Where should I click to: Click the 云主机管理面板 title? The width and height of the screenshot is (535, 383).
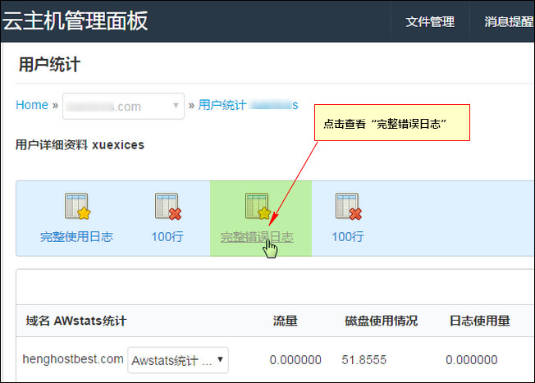[75, 21]
